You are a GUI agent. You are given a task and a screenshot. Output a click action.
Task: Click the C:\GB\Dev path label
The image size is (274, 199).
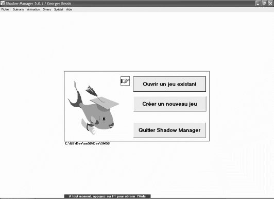click(88, 143)
